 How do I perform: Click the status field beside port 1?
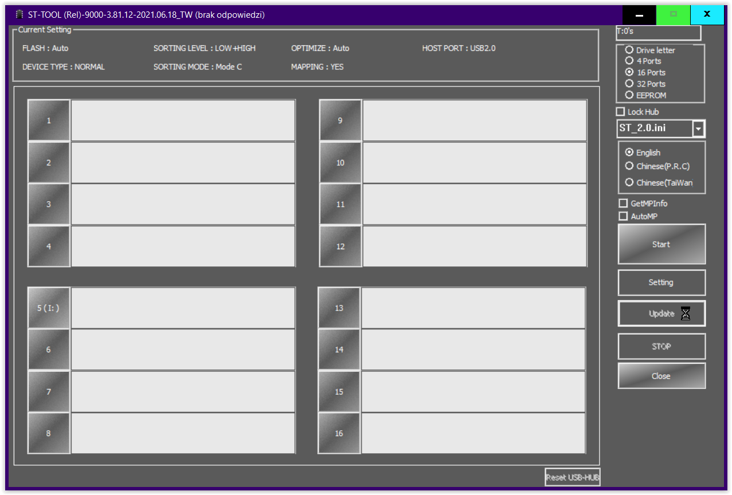pyautogui.click(x=183, y=120)
